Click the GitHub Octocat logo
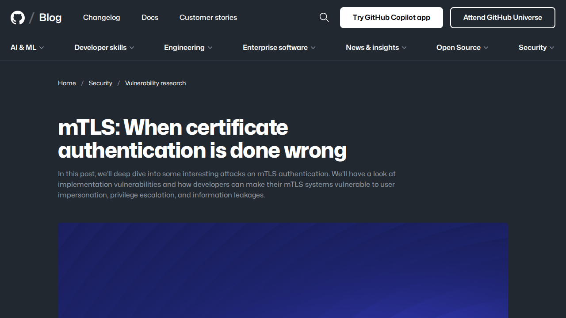566x318 pixels. pyautogui.click(x=18, y=18)
